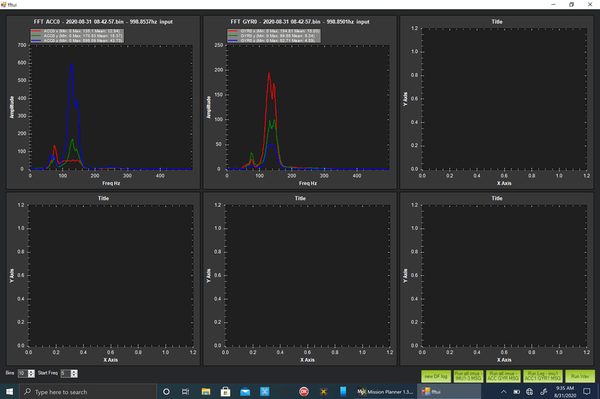
Task: Click the red DX taskbar icon
Action: pos(304,391)
